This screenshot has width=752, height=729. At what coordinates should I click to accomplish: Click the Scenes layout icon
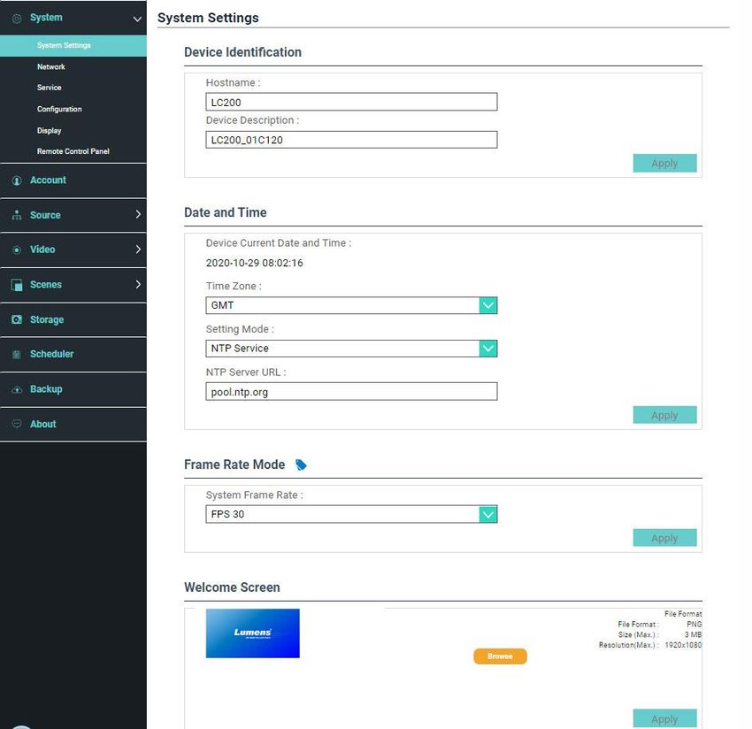click(17, 285)
